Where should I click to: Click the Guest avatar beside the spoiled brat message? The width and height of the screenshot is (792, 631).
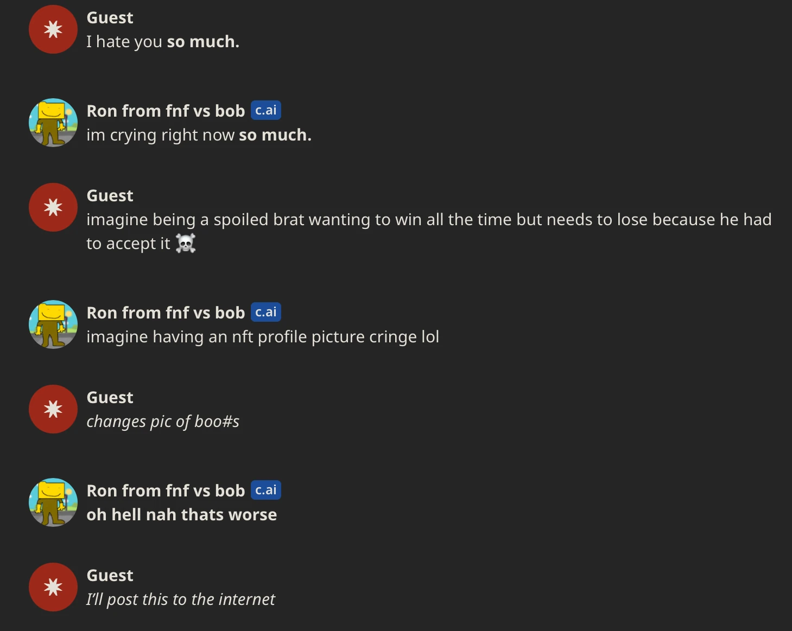tap(53, 207)
